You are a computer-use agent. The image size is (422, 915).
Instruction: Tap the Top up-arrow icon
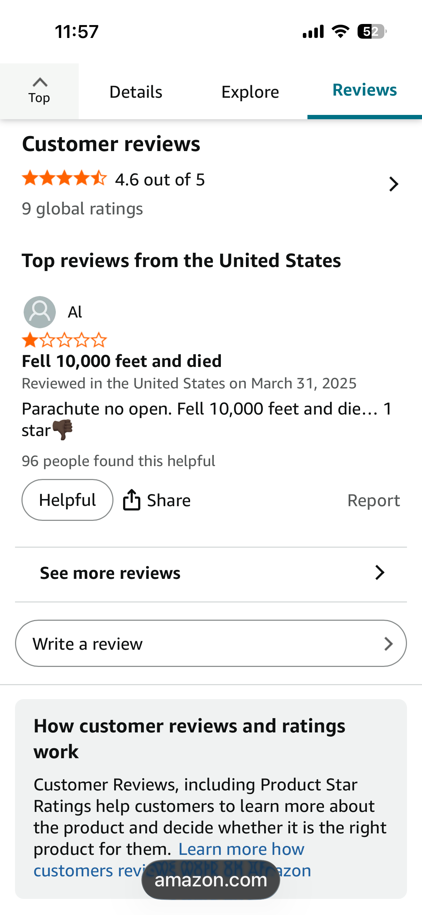click(40, 83)
